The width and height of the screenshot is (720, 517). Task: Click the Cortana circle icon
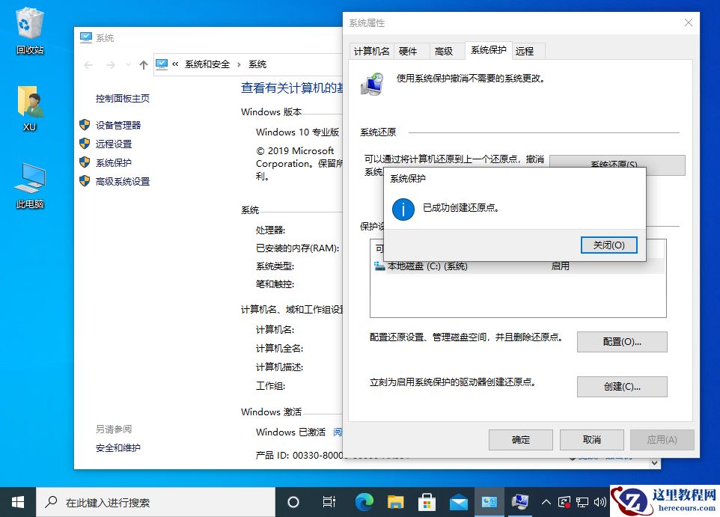[293, 502]
